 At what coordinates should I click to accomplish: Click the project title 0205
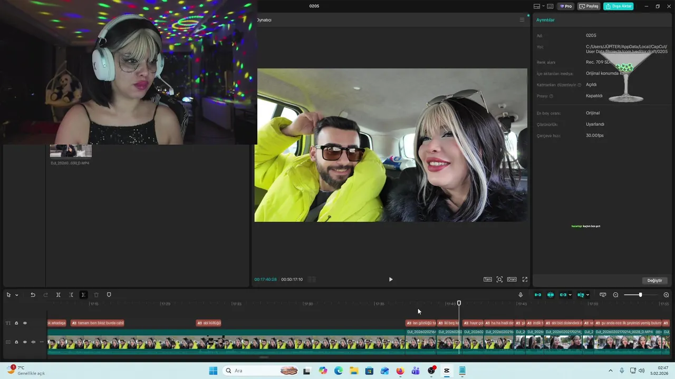pos(314,6)
